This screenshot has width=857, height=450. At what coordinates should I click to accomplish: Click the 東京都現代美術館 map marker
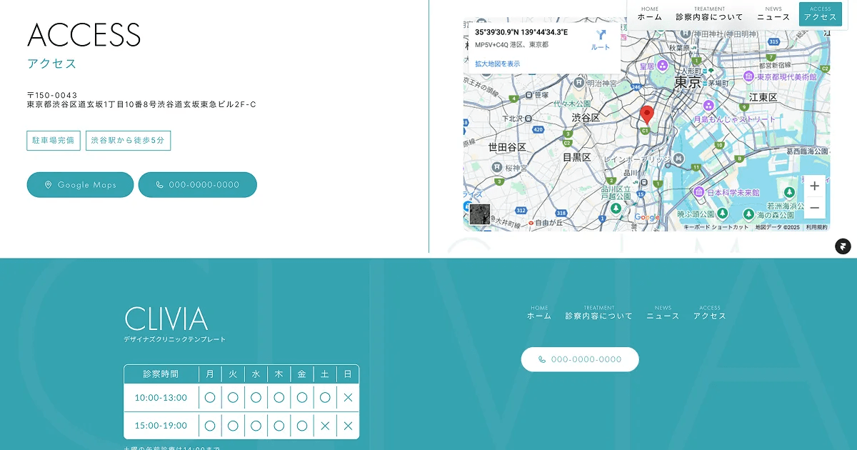748,76
